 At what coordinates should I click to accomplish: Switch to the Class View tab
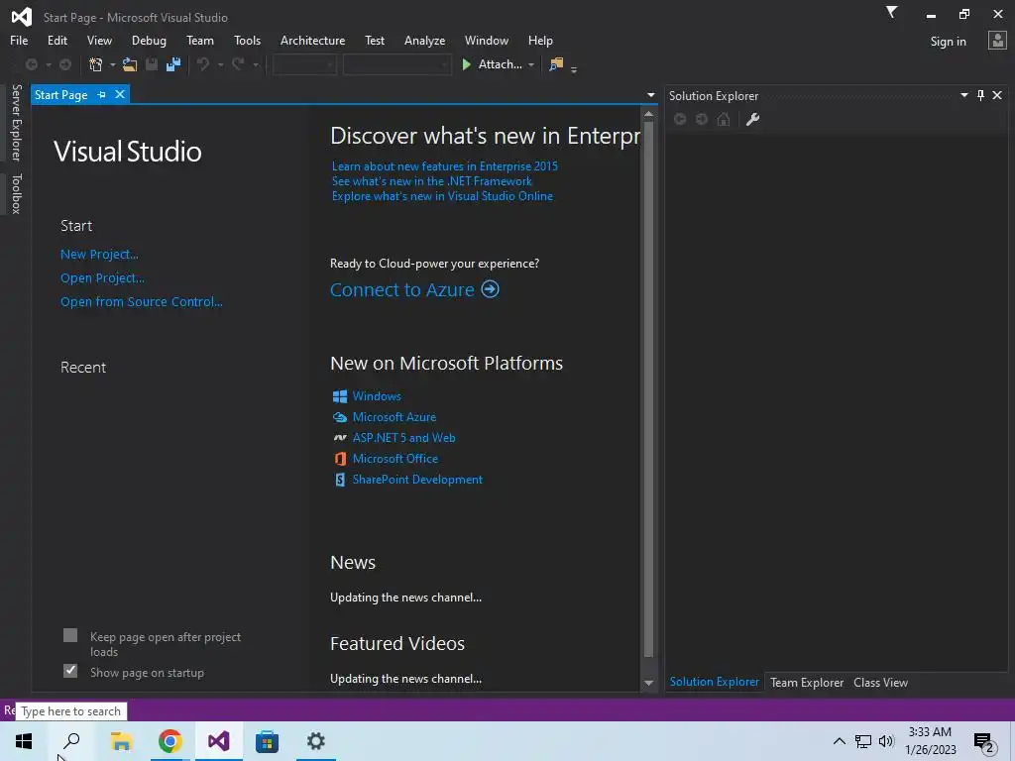tap(880, 682)
